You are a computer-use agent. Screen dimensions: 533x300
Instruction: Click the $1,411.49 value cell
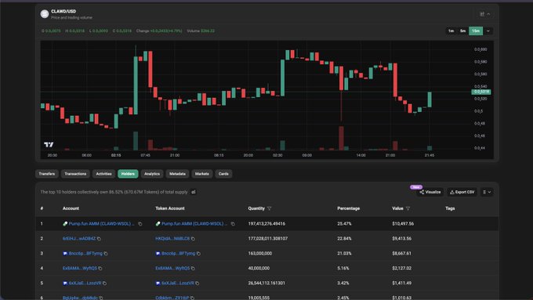(402, 283)
